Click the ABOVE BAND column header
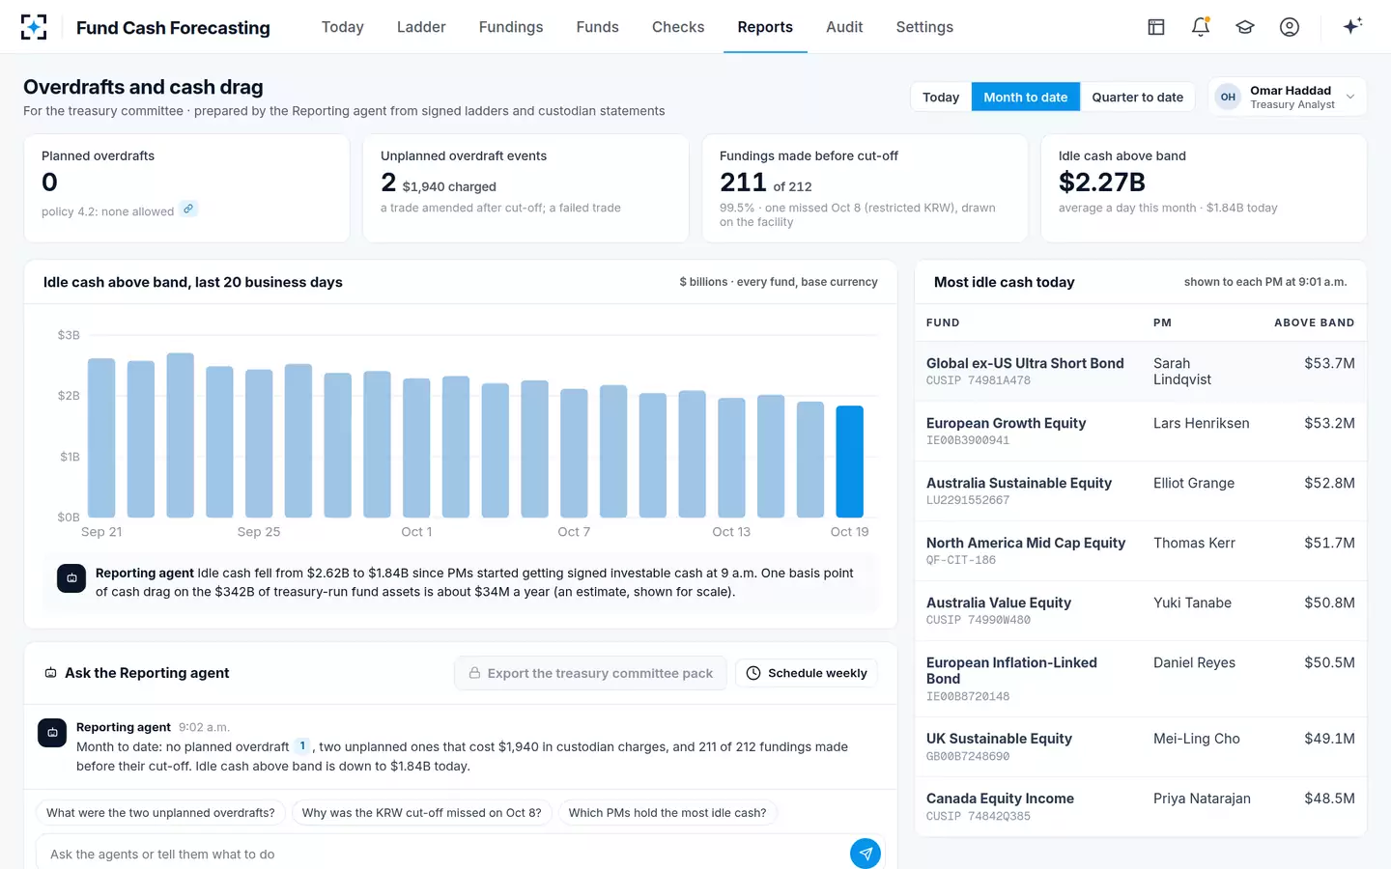The height and width of the screenshot is (869, 1391). coord(1314,322)
